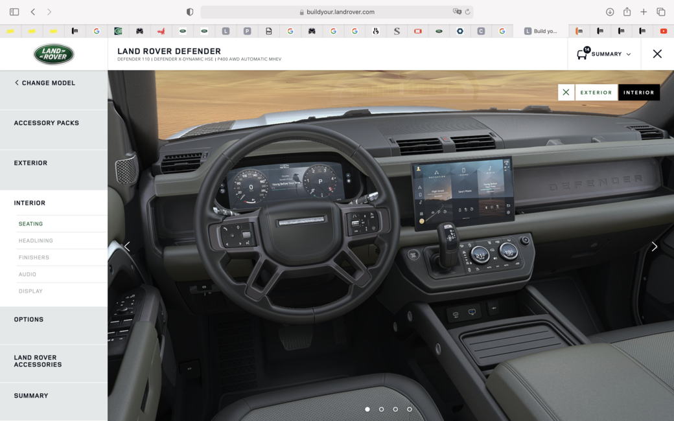Image resolution: width=674 pixels, height=421 pixels.
Task: Open the Exterior section in sidebar
Action: (30, 163)
